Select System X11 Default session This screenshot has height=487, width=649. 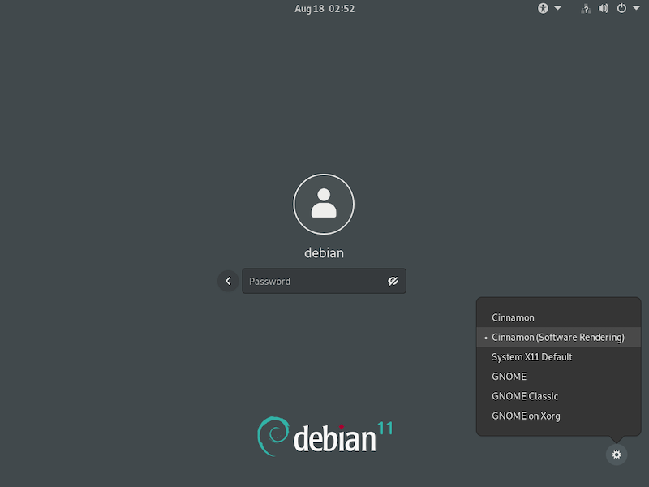[x=559, y=357]
